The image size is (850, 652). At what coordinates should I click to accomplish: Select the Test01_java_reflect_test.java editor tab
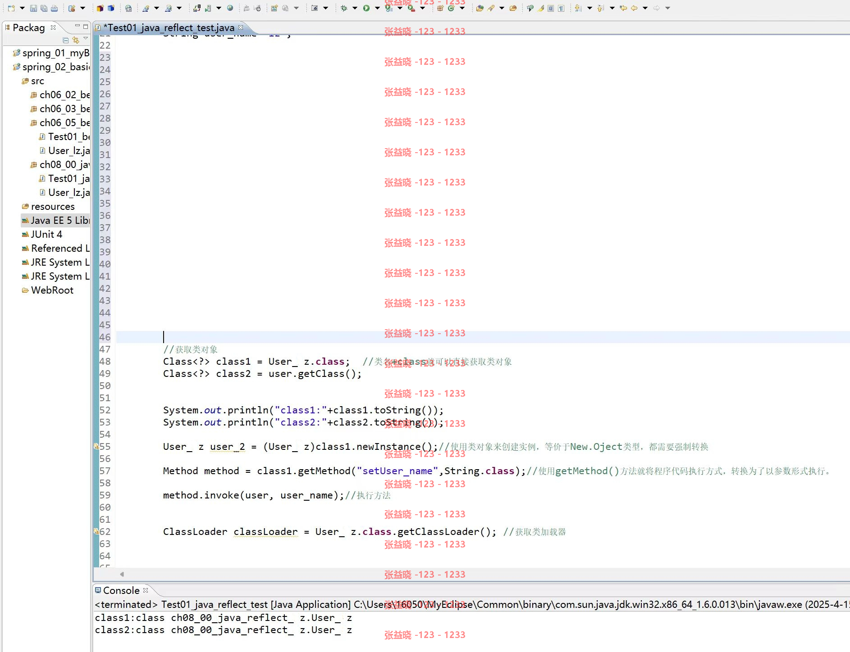pyautogui.click(x=169, y=27)
